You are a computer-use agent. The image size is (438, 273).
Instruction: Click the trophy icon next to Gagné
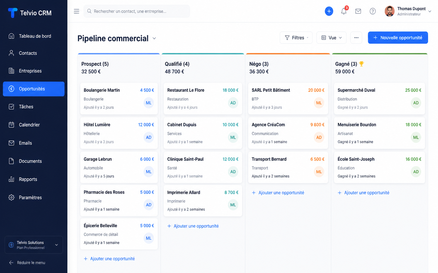click(362, 64)
